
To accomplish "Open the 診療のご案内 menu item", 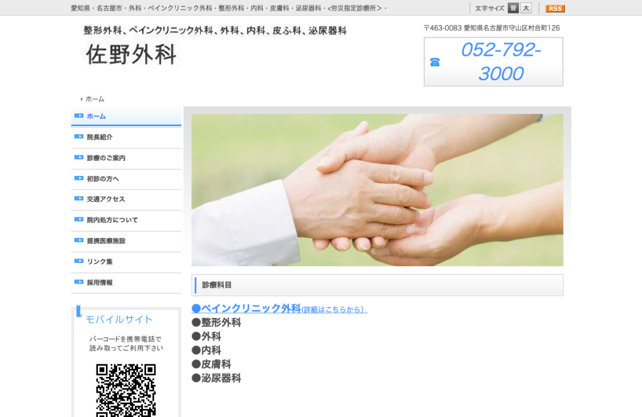I will pos(126,158).
